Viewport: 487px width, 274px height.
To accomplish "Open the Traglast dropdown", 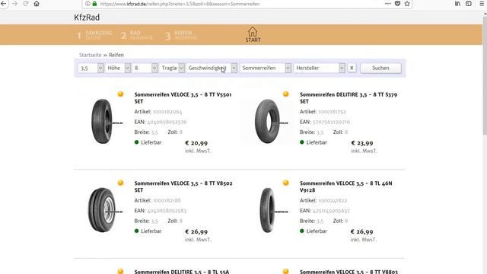I will pyautogui.click(x=172, y=68).
